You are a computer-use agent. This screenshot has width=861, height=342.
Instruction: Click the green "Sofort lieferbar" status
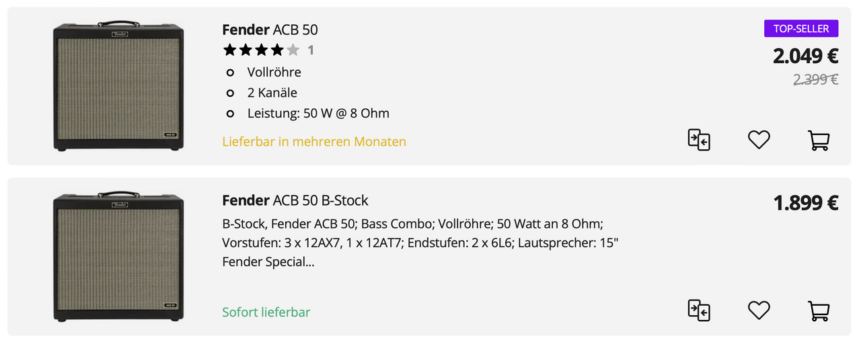pyautogui.click(x=266, y=312)
